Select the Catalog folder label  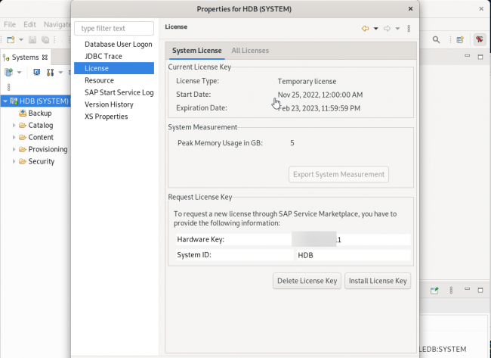tap(40, 125)
